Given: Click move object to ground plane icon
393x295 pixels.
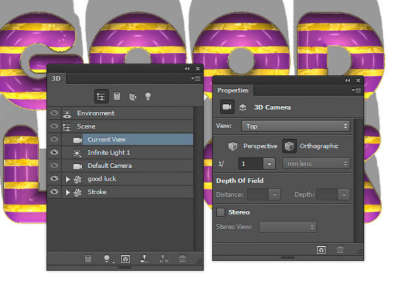Looking at the screenshot, I should pyautogui.click(x=144, y=259).
